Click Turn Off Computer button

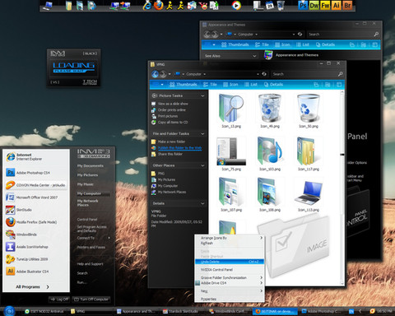coord(91,300)
